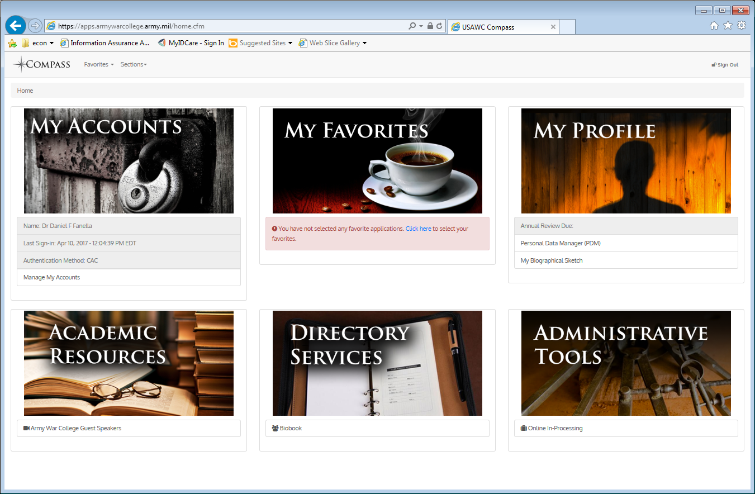Click the Home breadcrumb
Image resolution: width=755 pixels, height=494 pixels.
tap(25, 91)
